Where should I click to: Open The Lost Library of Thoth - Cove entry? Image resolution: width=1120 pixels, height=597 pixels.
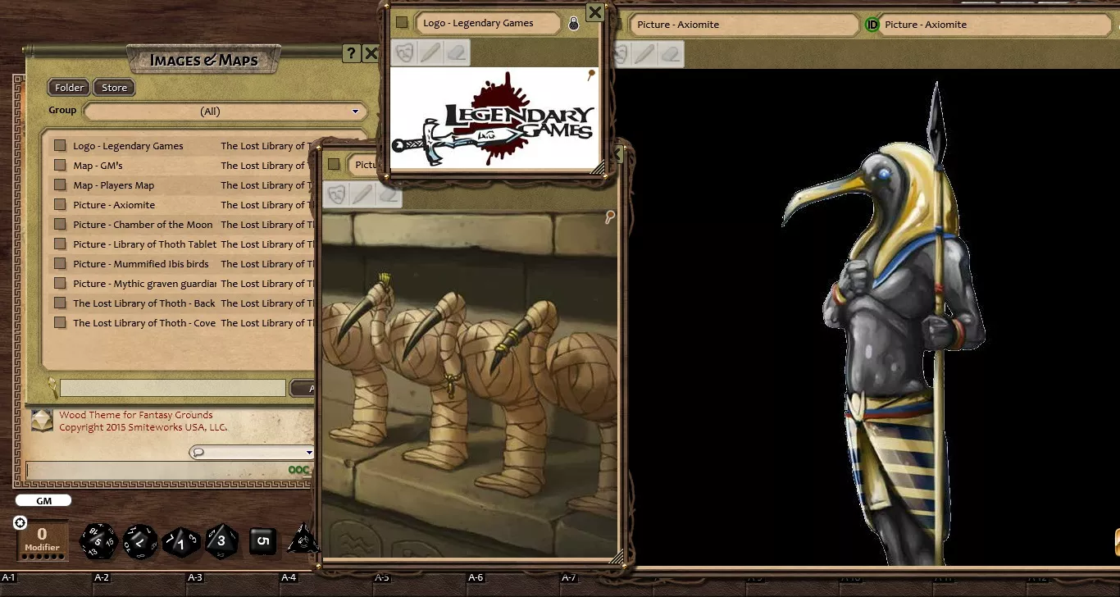click(x=144, y=323)
